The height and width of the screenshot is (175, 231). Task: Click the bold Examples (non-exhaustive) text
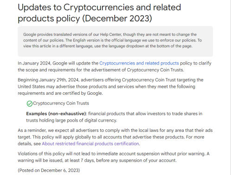[x=56, y=114]
